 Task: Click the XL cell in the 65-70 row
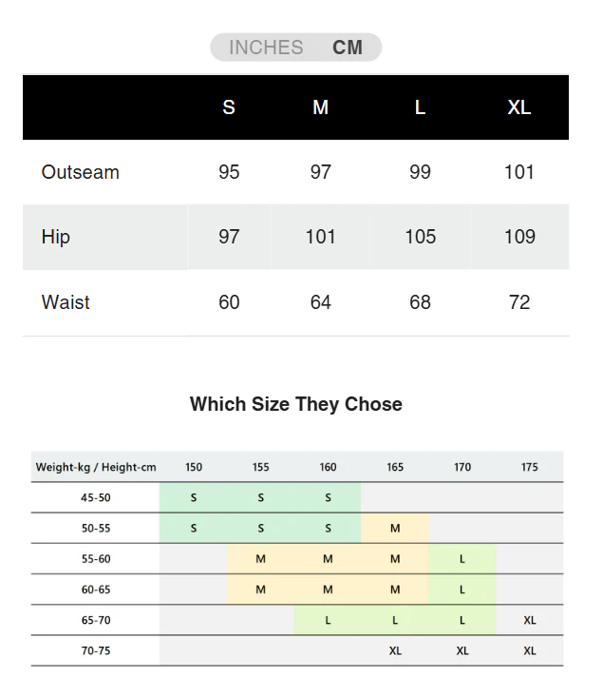pos(530,620)
